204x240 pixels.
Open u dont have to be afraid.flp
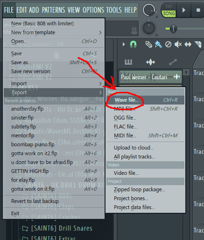(x=54, y=162)
